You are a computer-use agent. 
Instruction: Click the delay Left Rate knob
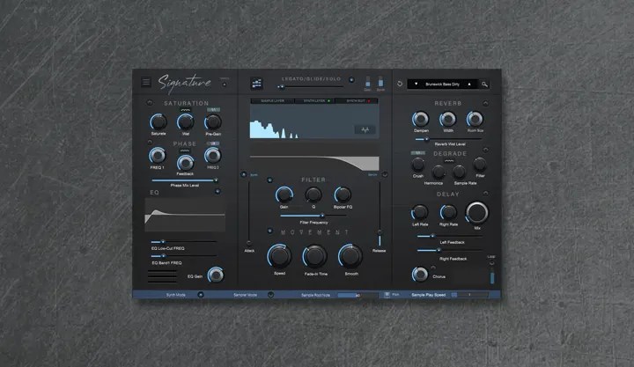(x=420, y=212)
